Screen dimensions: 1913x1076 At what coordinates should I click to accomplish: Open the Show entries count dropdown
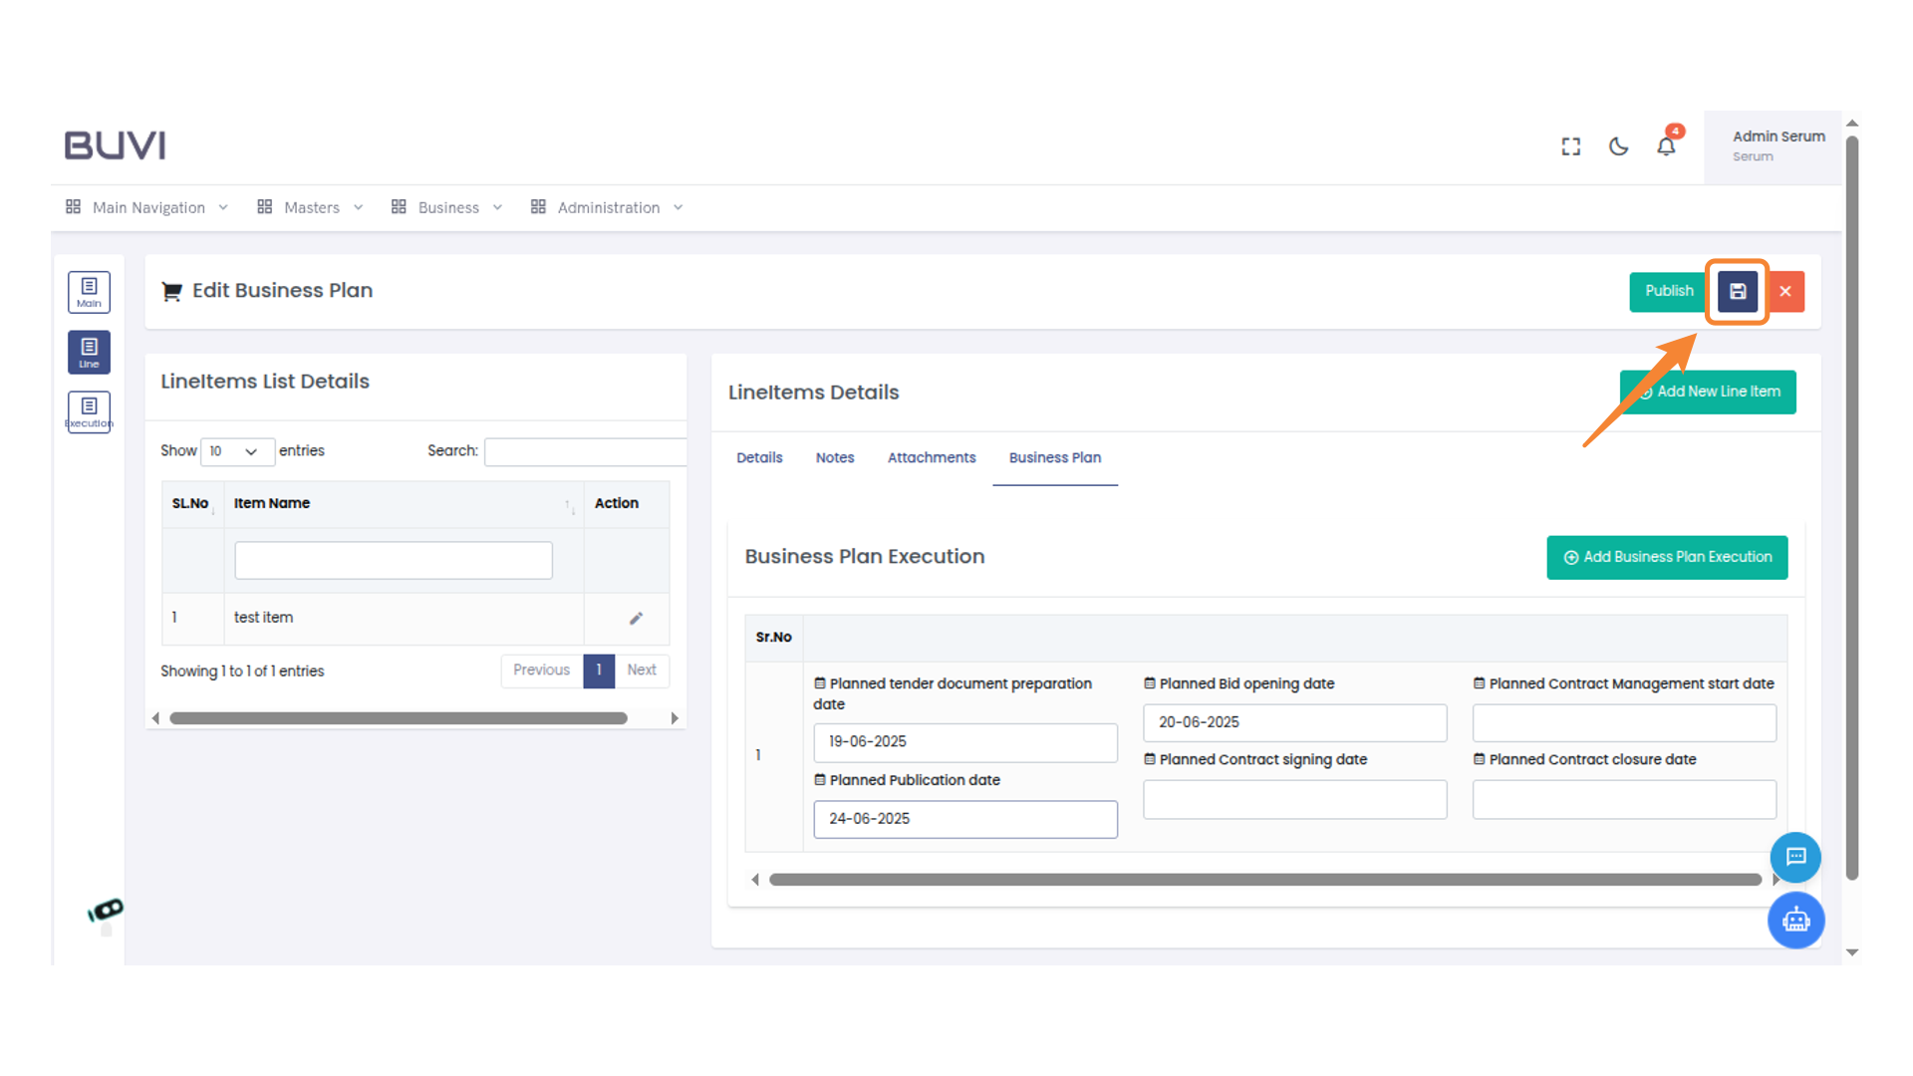pos(236,451)
